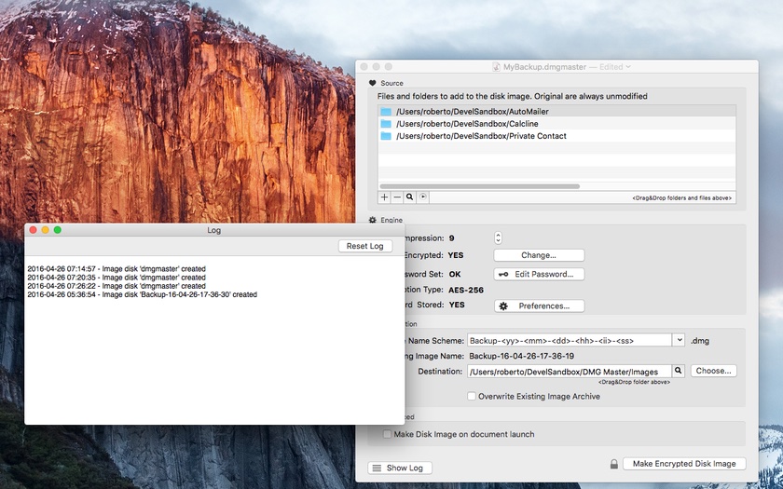This screenshot has width=783, height=489.
Task: Click the Destination path input field
Action: [569, 371]
